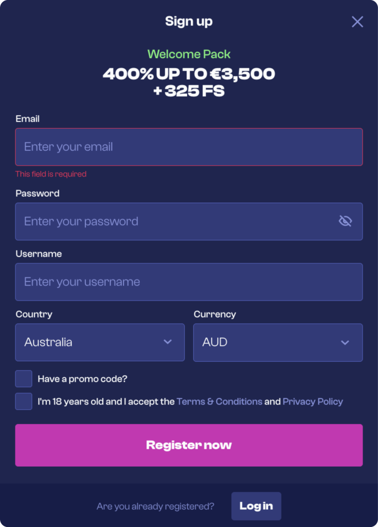378x527 pixels.
Task: Click into the password input field
Action: 175,221
